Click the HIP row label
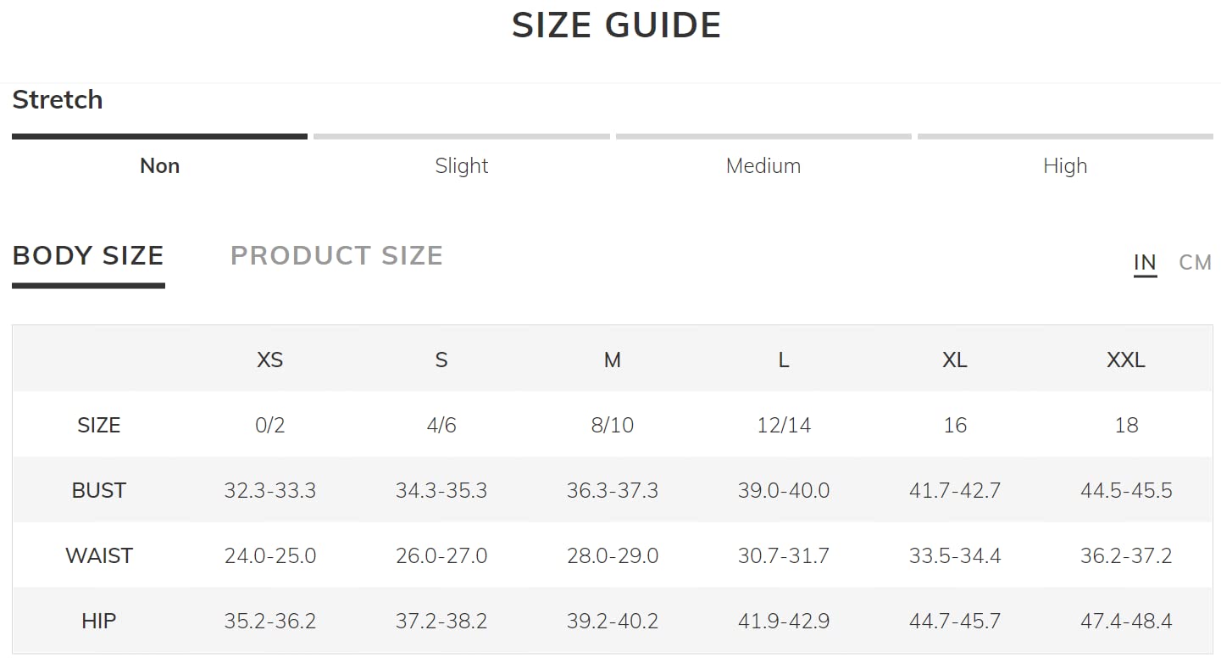The image size is (1221, 658). click(x=98, y=622)
